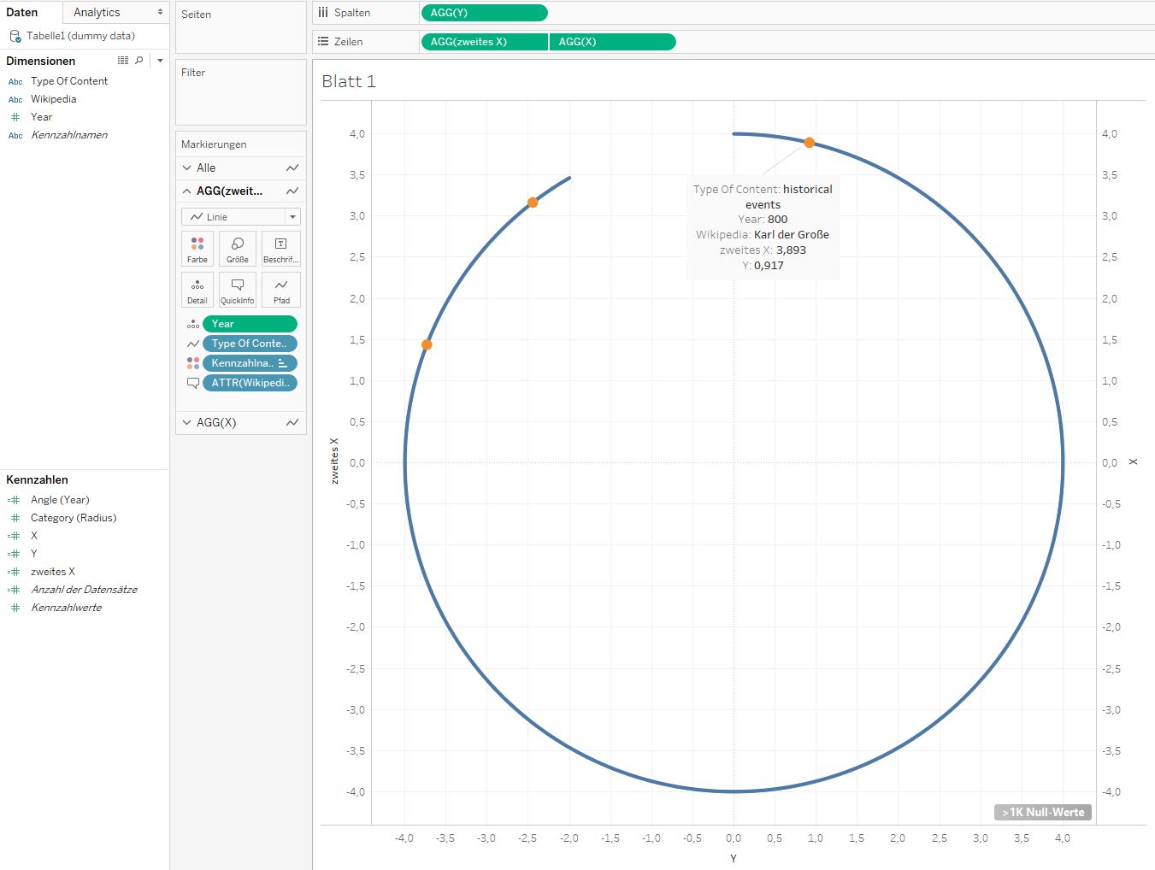
Task: Select the AGG(X) pill on Zeilen
Action: (612, 41)
